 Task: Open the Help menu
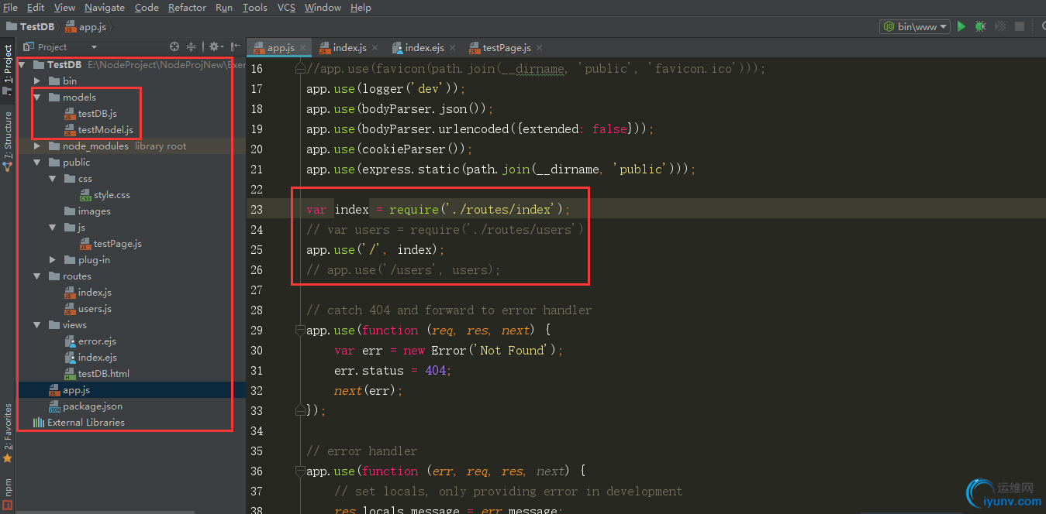click(x=361, y=7)
